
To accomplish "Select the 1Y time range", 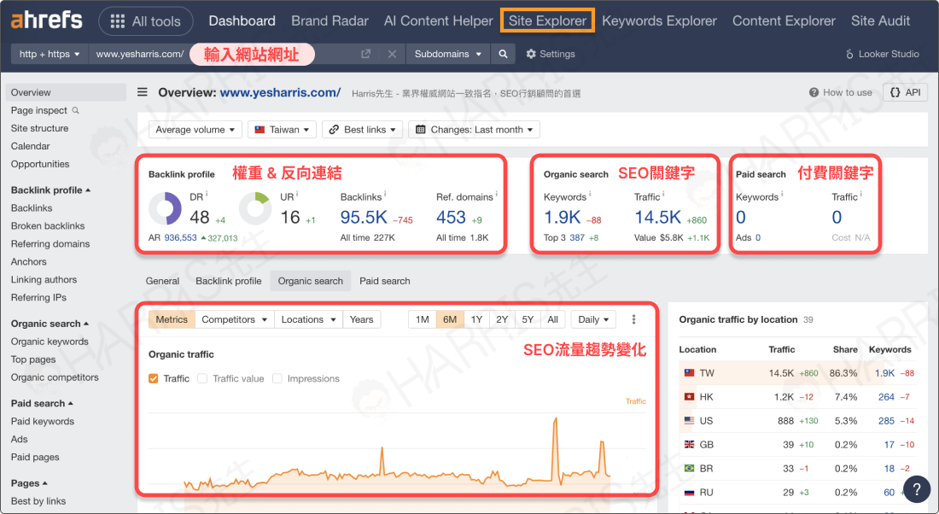I will (476, 319).
